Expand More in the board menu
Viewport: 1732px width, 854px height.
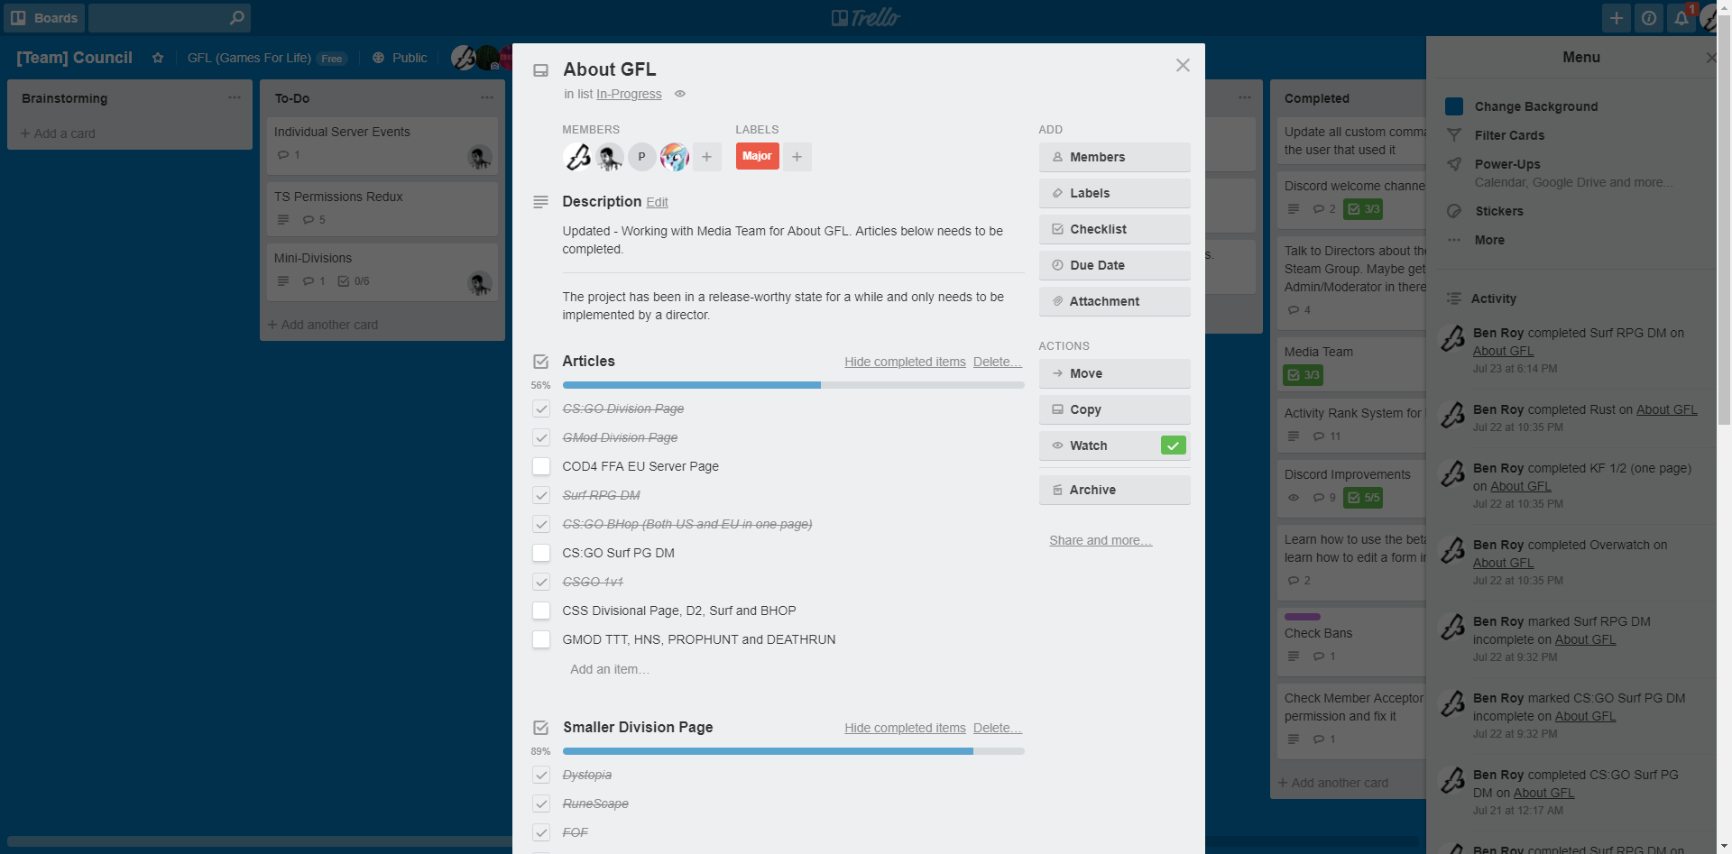pyautogui.click(x=1489, y=240)
